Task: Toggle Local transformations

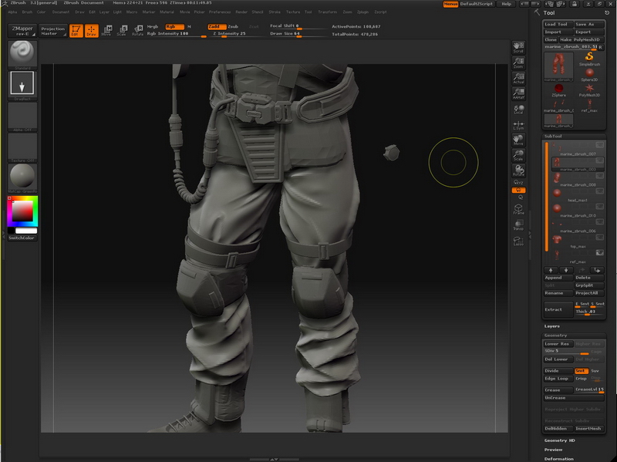Action: (518, 110)
